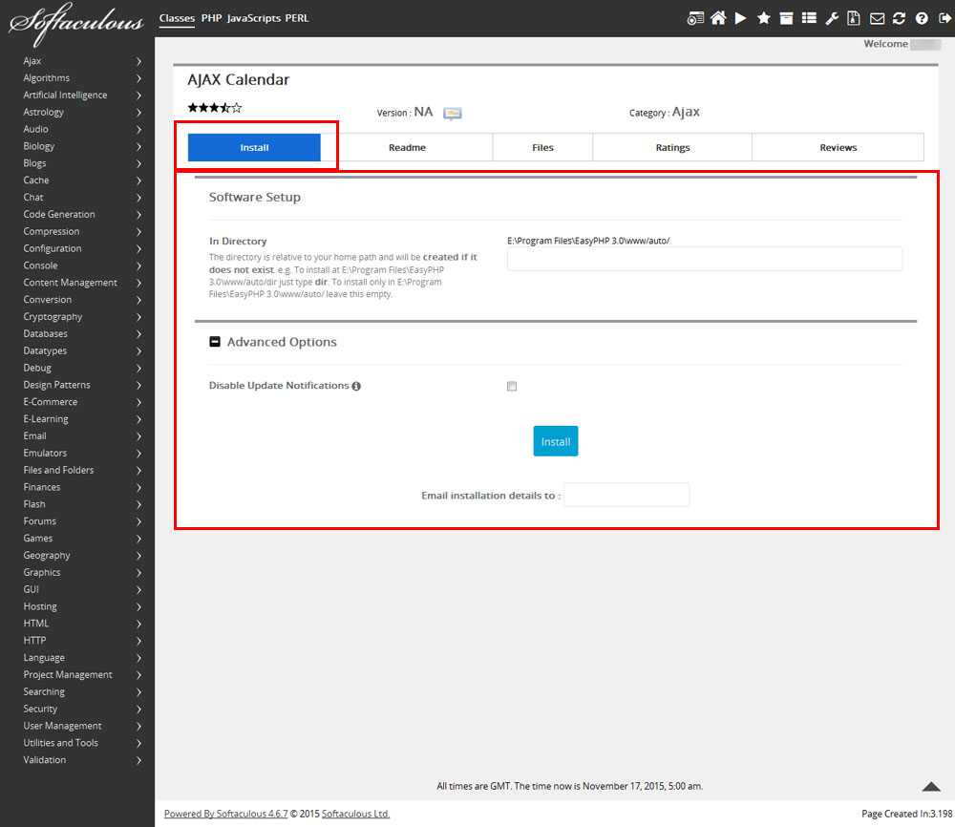Open Utilities and Tools category

click(60, 743)
